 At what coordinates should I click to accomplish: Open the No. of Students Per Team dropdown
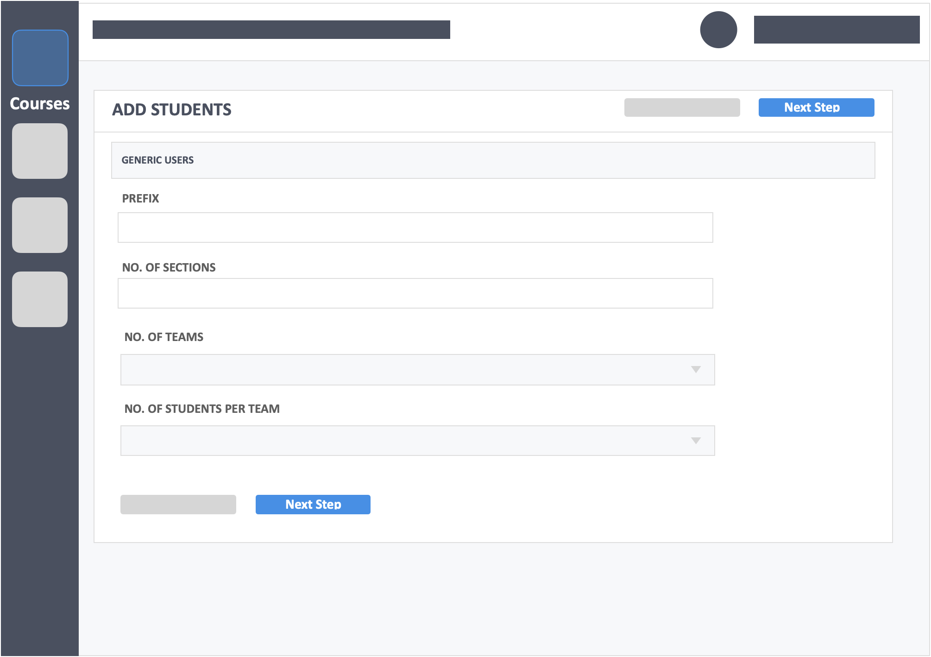tap(417, 441)
